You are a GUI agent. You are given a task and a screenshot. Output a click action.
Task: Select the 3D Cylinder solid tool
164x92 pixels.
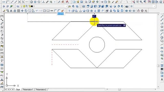(x=88, y=11)
